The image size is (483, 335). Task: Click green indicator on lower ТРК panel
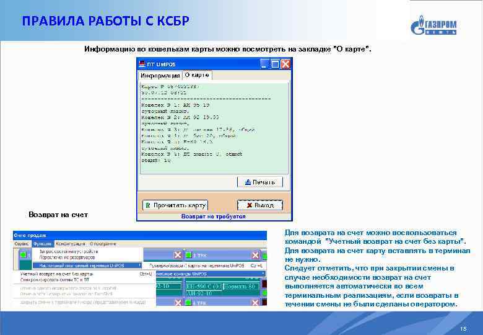click(x=188, y=303)
